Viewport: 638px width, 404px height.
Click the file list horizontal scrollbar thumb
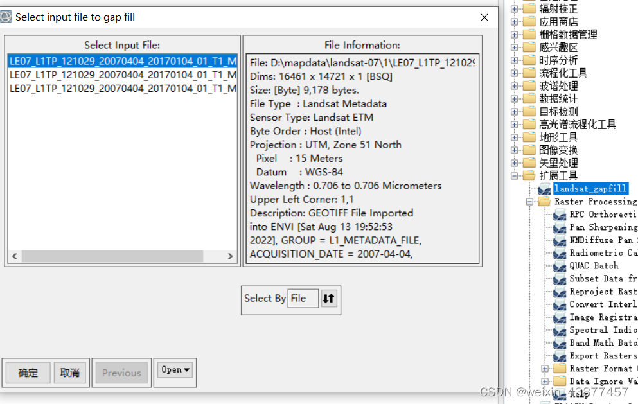[x=112, y=256]
